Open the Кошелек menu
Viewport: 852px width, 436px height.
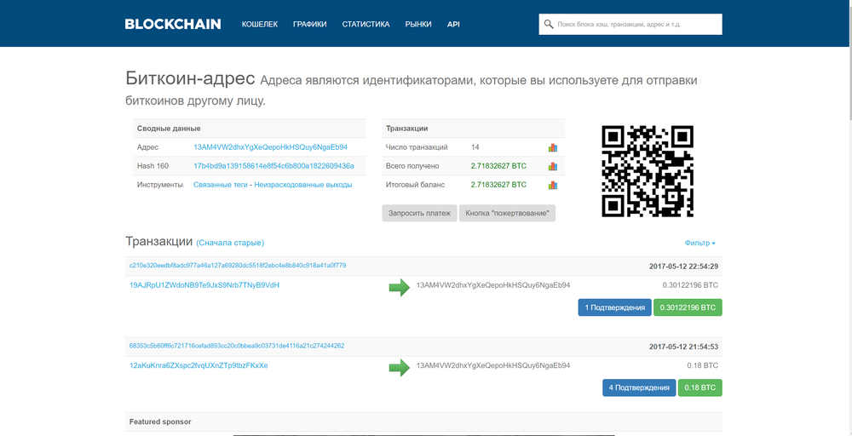click(x=260, y=24)
